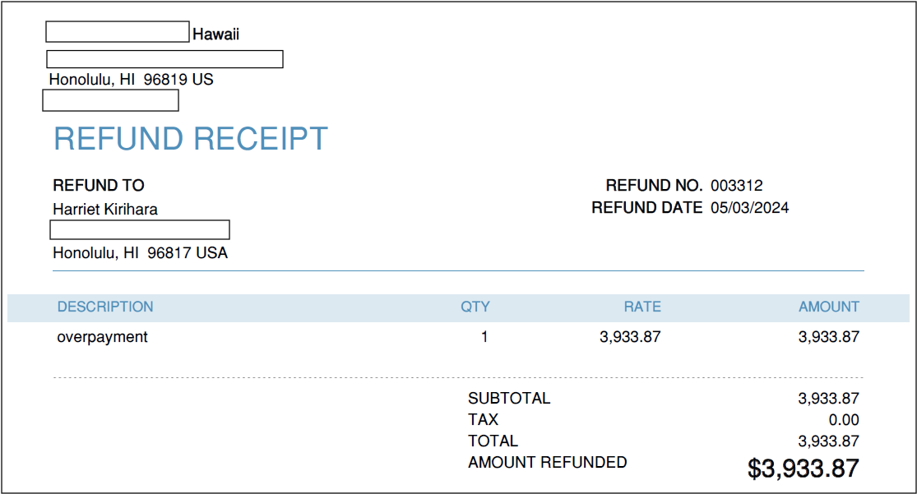Click the quantity value 1 in the overpayment row
The height and width of the screenshot is (494, 917).
[484, 337]
